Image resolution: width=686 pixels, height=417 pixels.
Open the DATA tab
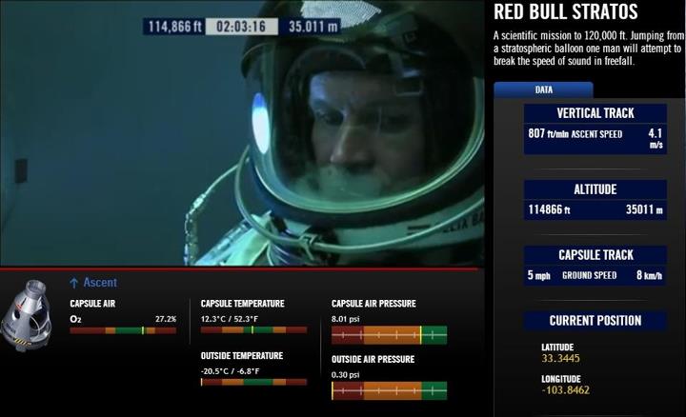click(x=543, y=89)
